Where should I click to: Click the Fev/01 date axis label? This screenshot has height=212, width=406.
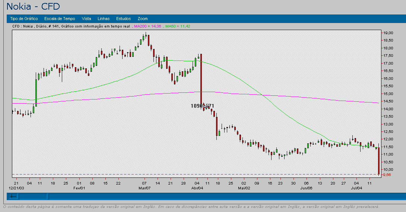[x=79, y=188]
